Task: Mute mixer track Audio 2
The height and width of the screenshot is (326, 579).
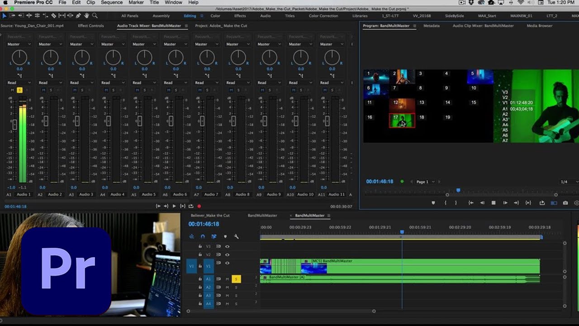Action: 44,90
